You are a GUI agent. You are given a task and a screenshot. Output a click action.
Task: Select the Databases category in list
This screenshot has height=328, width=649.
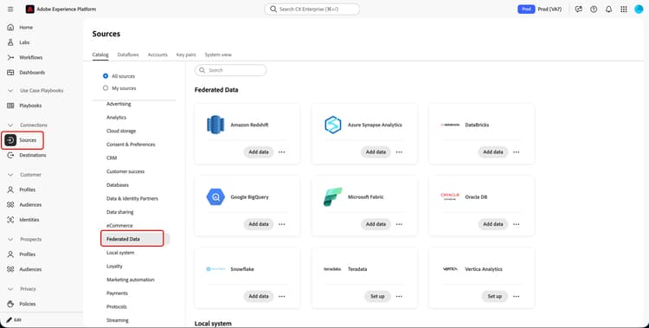(x=118, y=185)
